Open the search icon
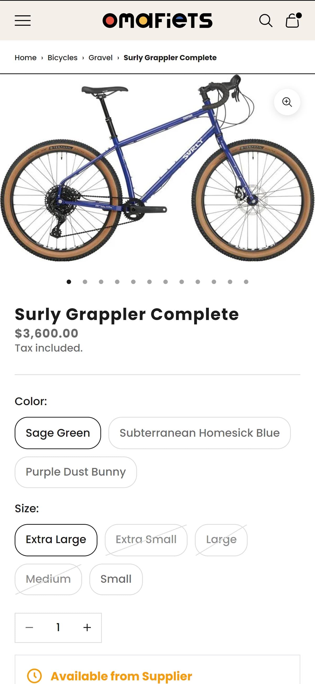Image resolution: width=315 pixels, height=684 pixels. click(265, 21)
